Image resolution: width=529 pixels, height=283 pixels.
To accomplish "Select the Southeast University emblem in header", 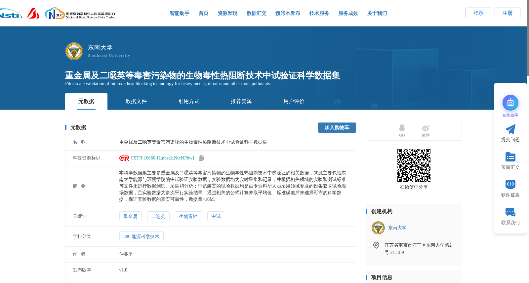I will [x=74, y=51].
